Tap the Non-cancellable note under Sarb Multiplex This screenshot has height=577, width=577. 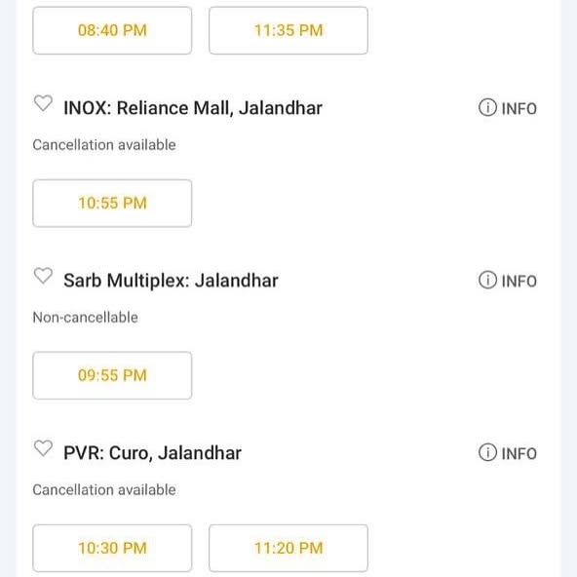[86, 317]
